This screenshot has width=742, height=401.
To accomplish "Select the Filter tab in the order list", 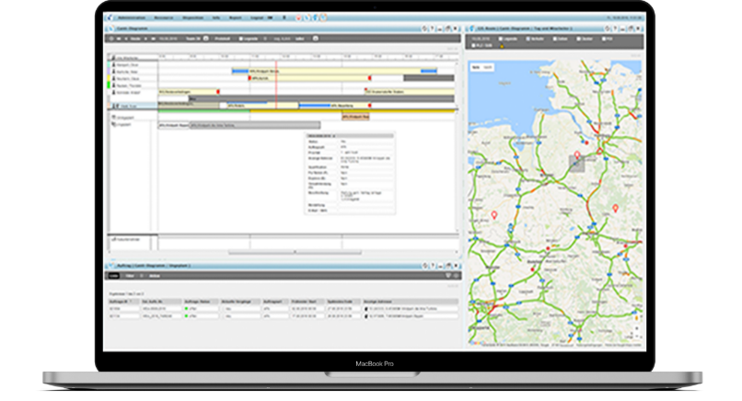I will 131,275.
